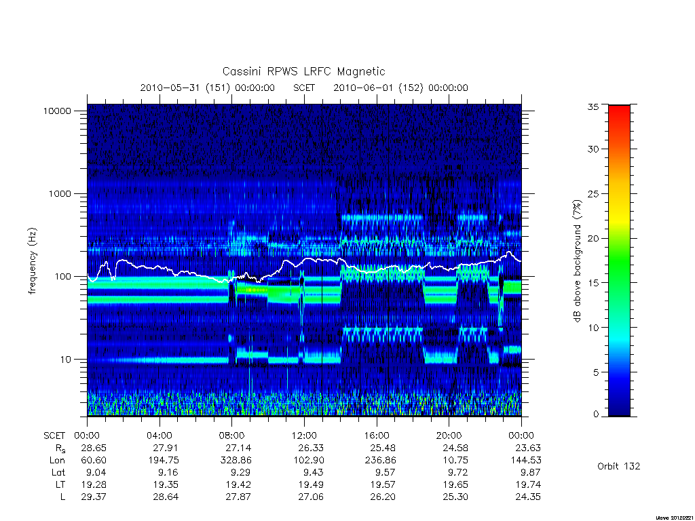Click the 'Orbit 132' label
The image size is (695, 521).
tap(619, 466)
